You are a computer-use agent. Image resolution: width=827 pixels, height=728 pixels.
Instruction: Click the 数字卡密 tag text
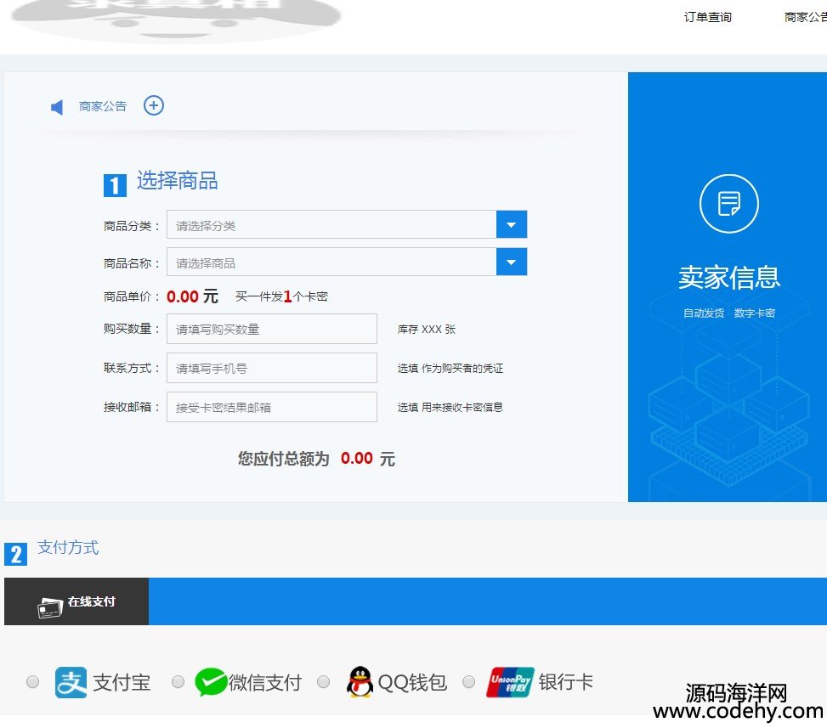click(755, 313)
